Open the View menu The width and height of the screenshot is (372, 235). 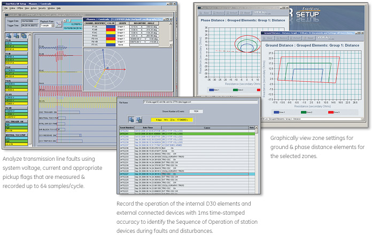click(x=27, y=9)
